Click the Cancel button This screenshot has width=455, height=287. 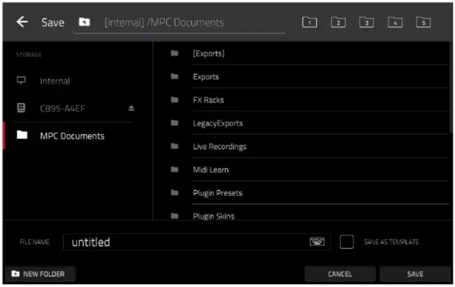tap(340, 274)
